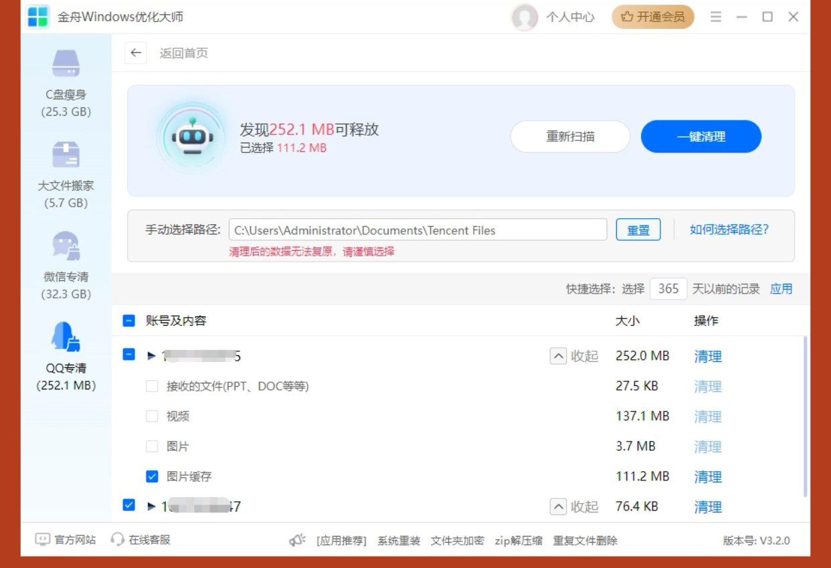Toggle the triangle of the 252.0 MB account
Image resolution: width=831 pixels, height=568 pixels.
(x=151, y=356)
